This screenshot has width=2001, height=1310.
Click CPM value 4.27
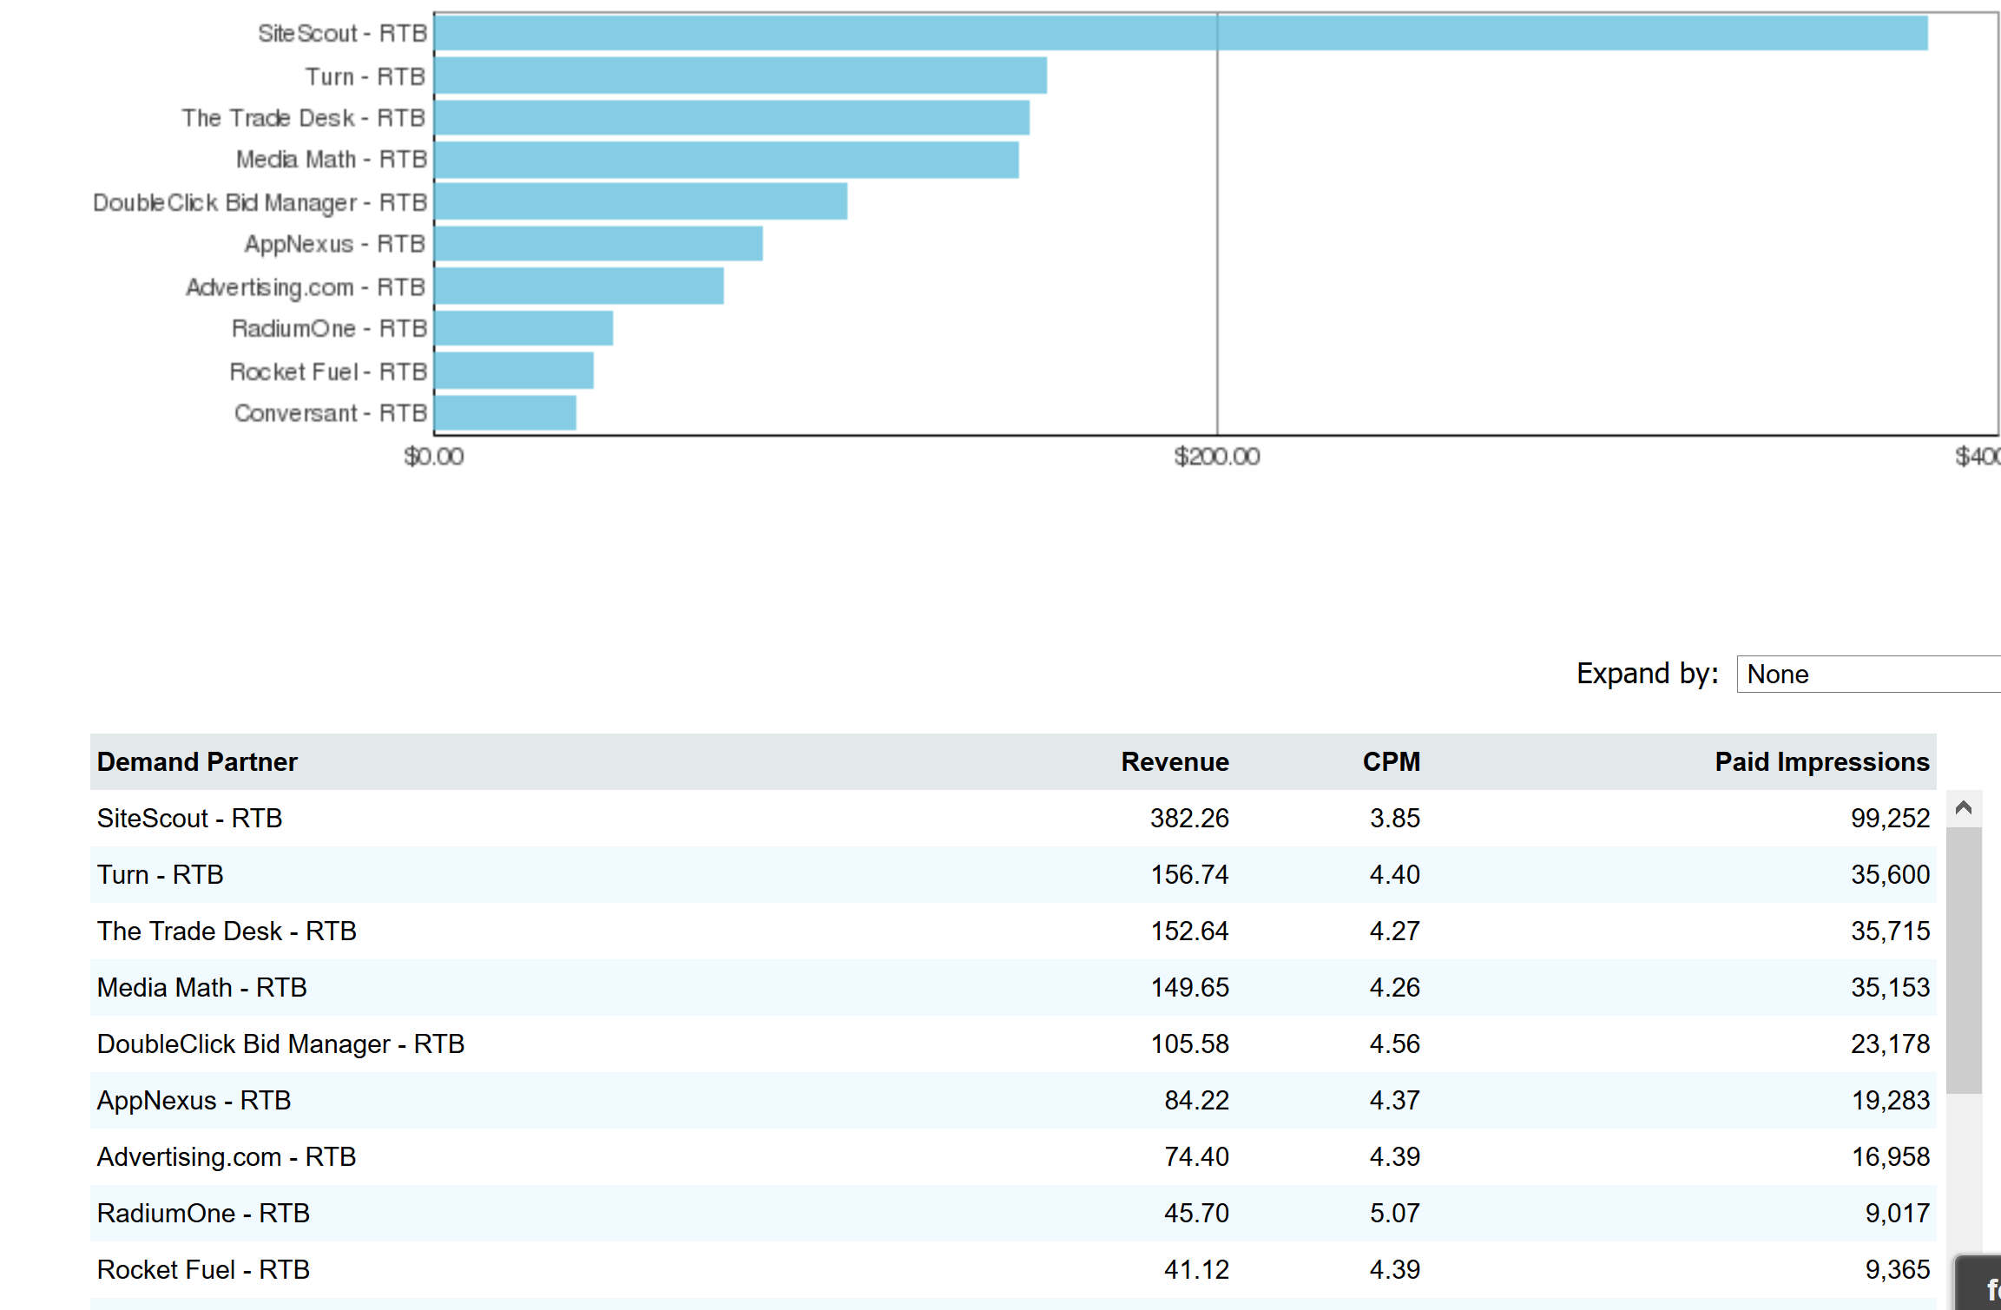1395,931
